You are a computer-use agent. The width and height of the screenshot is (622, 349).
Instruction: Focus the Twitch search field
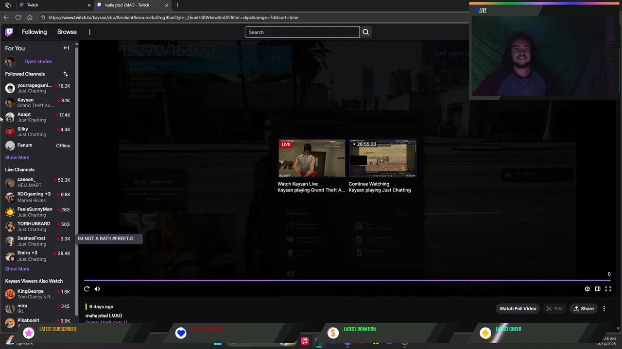click(x=302, y=32)
